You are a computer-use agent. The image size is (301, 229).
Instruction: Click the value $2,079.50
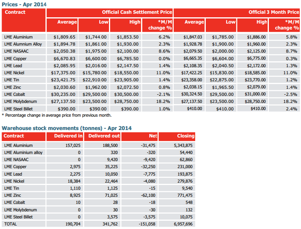[193, 51]
